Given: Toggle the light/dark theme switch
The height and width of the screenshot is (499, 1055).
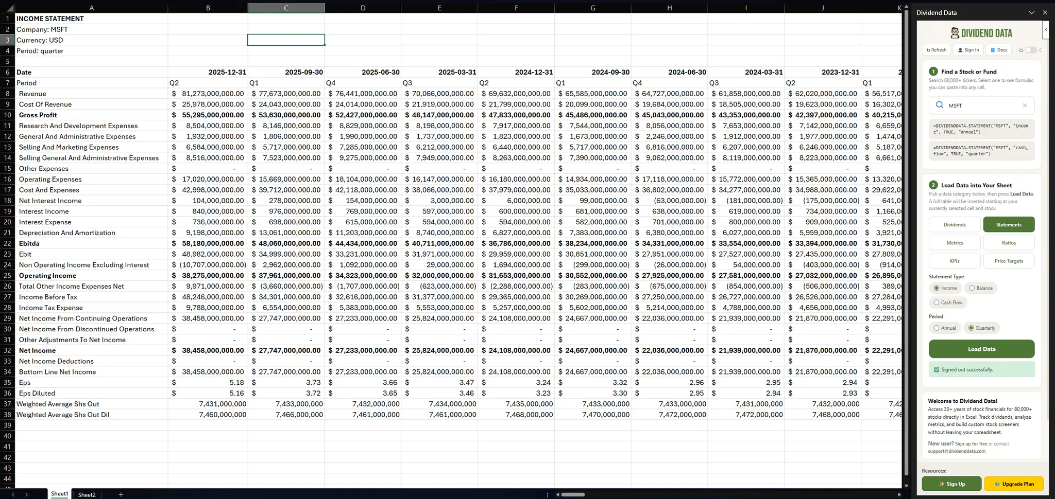Looking at the screenshot, I should pos(1030,50).
